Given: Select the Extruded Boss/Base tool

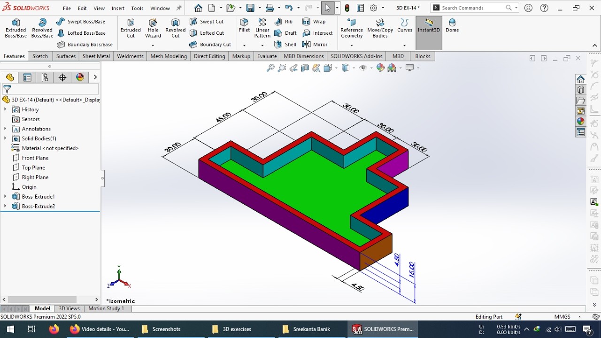Looking at the screenshot, I should click(x=15, y=28).
